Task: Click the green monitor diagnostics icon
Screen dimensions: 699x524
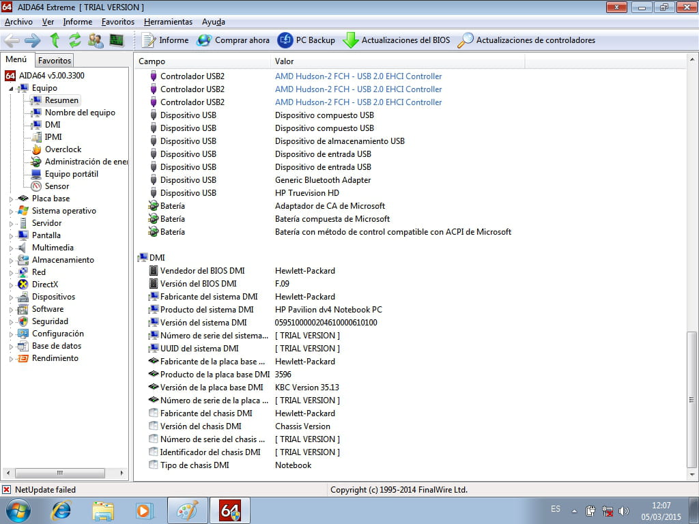Action: 116,40
